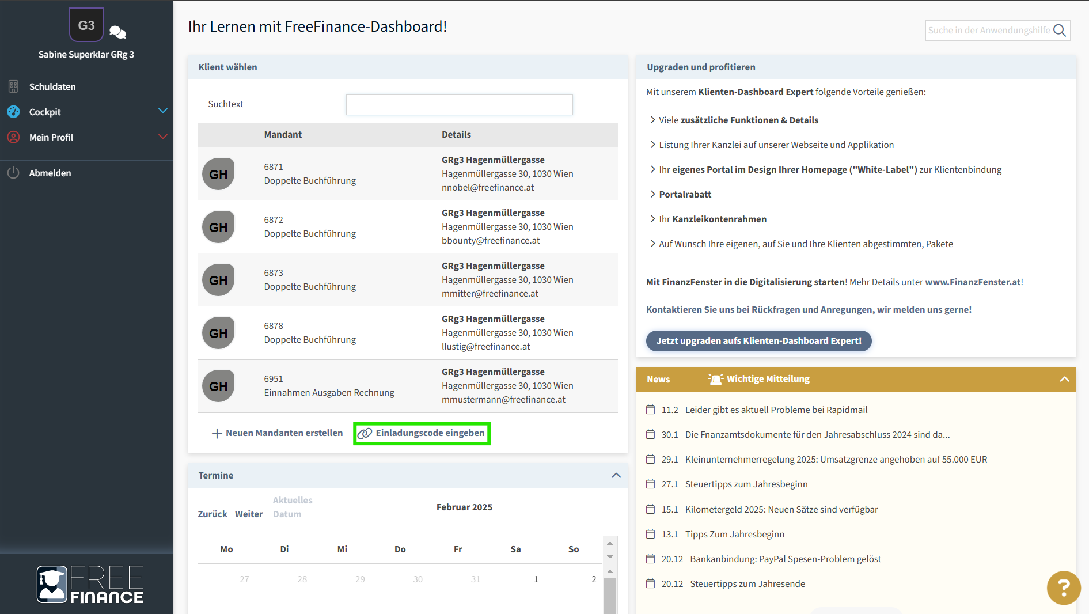The image size is (1089, 614).
Task: Collapse the Termine panel
Action: click(616, 475)
